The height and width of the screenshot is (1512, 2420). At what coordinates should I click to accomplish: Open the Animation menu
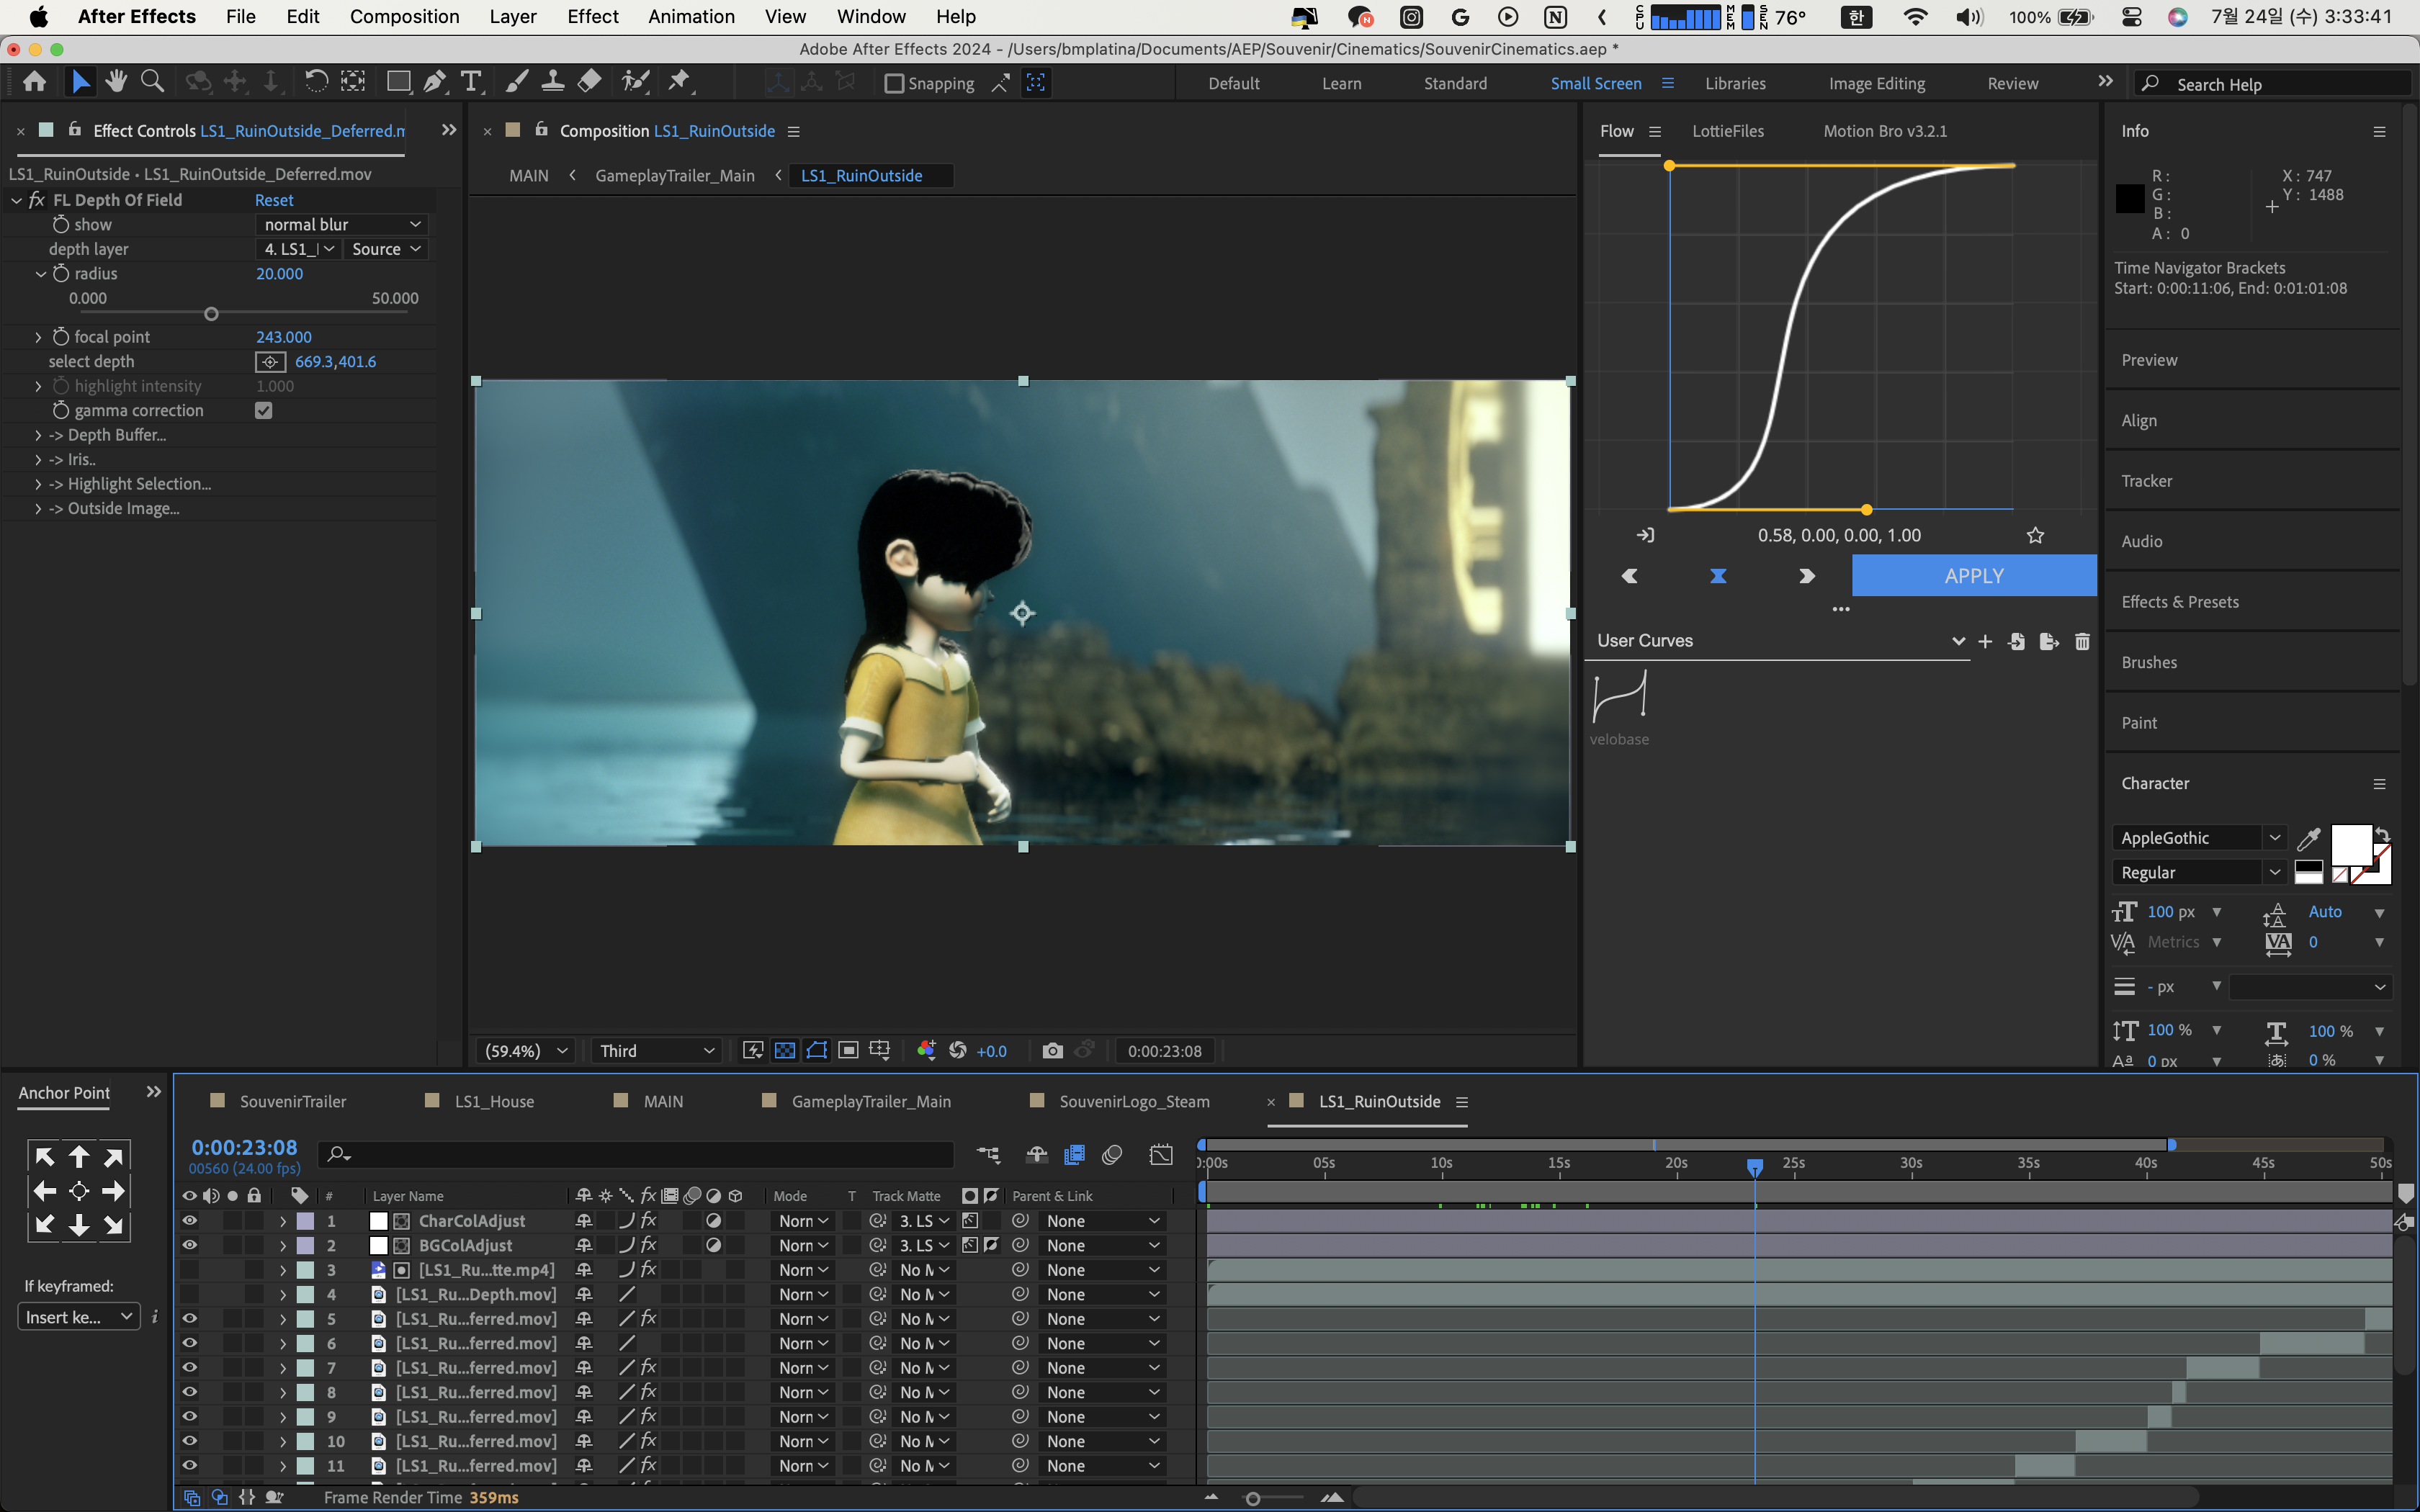click(691, 17)
